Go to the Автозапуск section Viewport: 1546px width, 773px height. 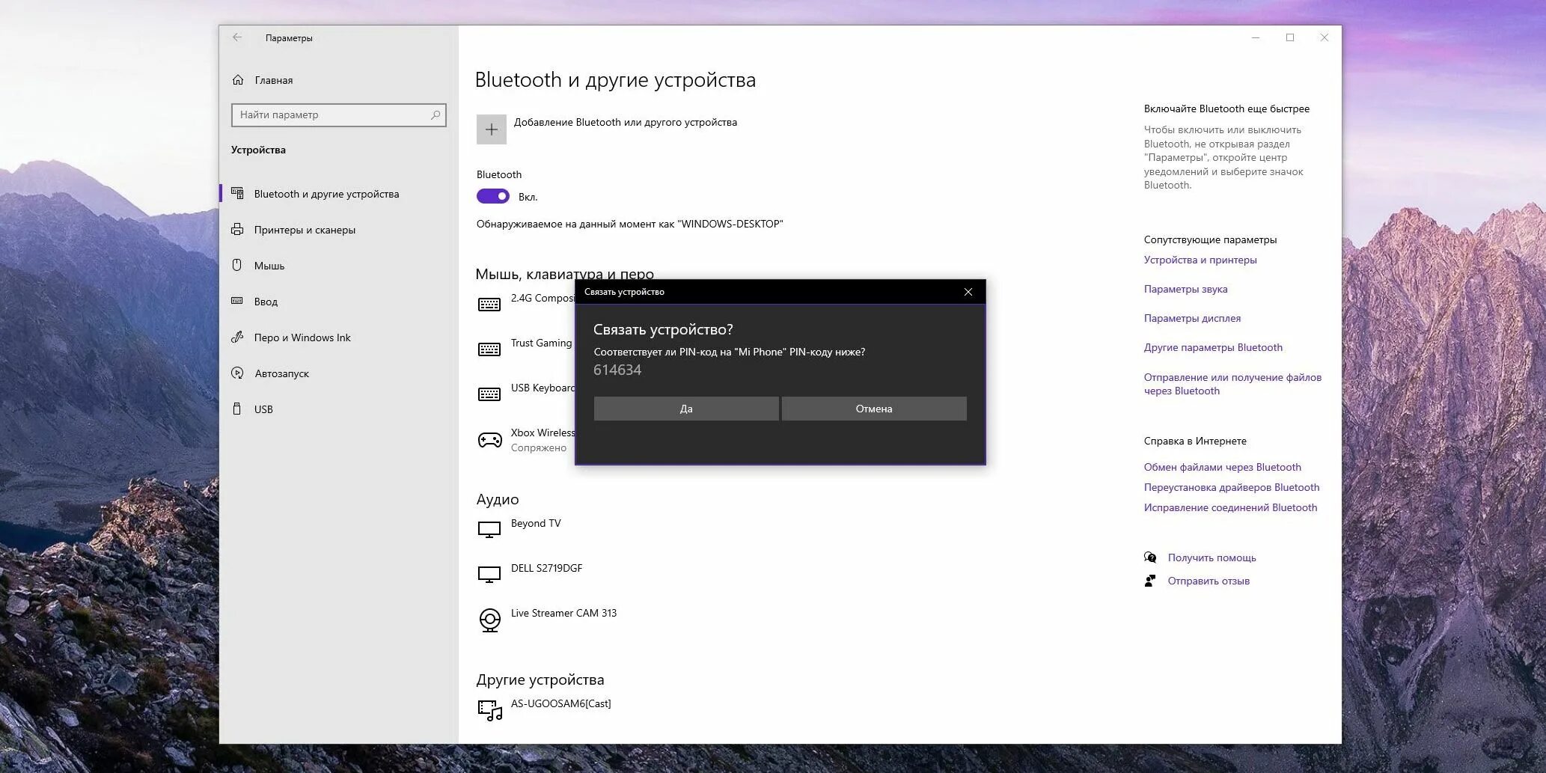click(x=339, y=373)
